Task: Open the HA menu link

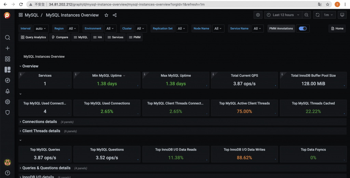Action: (97, 37)
